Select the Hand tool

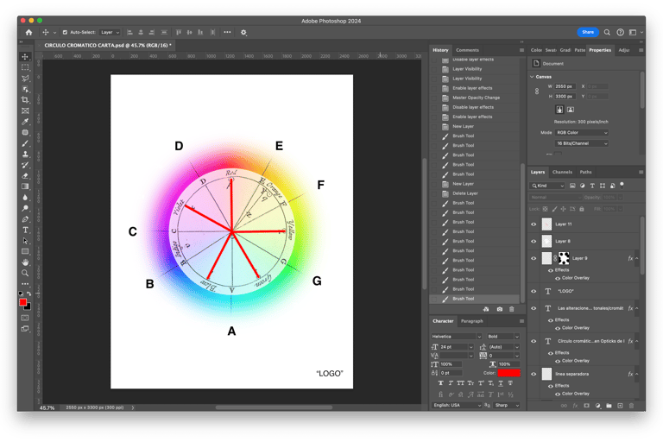[25, 262]
